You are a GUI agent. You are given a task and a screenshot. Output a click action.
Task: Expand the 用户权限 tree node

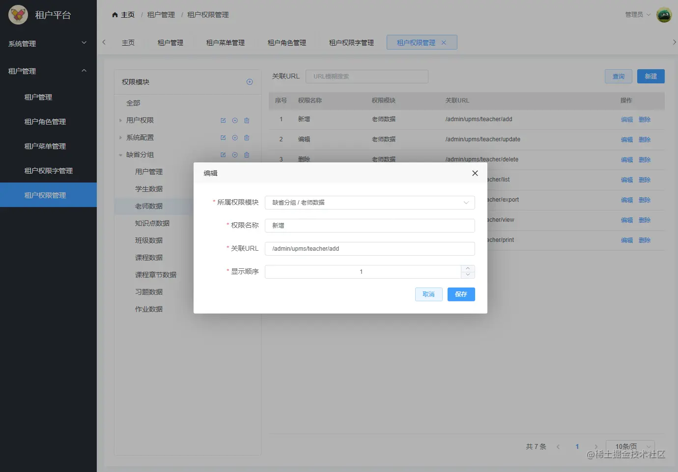(120, 120)
